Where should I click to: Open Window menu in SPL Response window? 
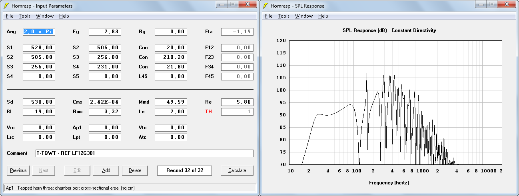tap(304, 16)
